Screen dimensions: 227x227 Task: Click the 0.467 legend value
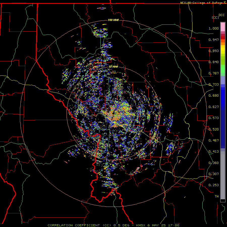tap(214, 140)
